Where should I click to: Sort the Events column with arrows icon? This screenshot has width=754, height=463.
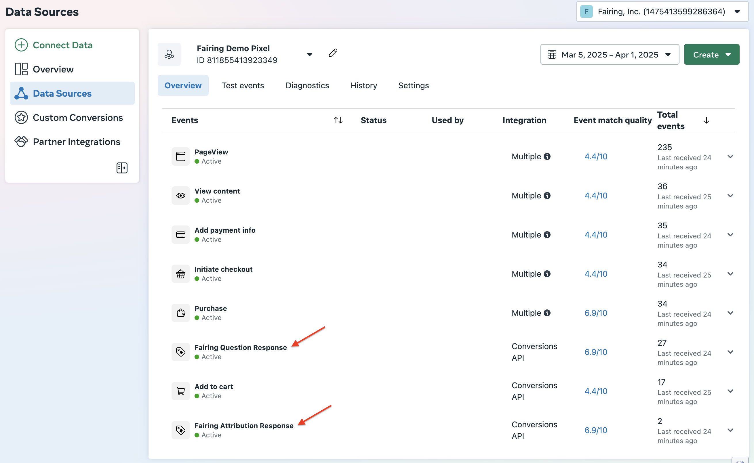tap(338, 120)
